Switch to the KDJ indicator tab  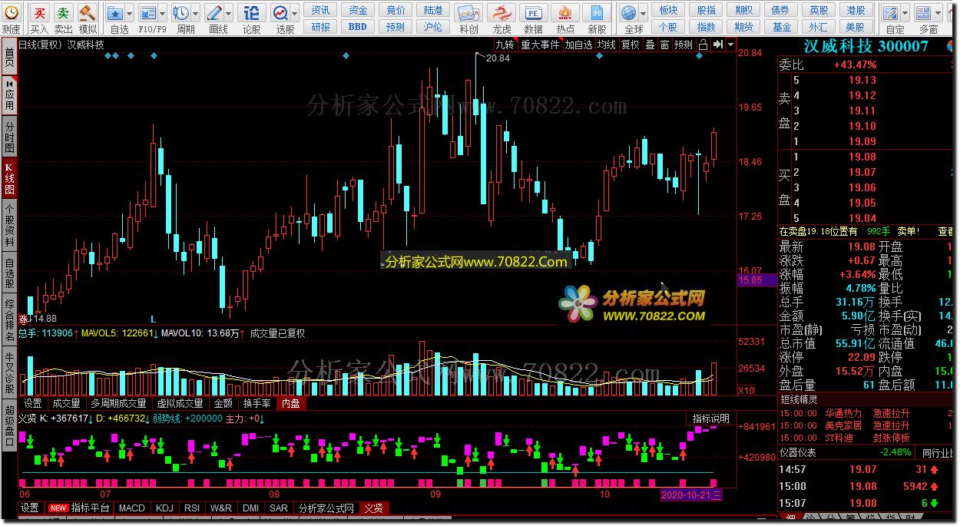(x=164, y=508)
